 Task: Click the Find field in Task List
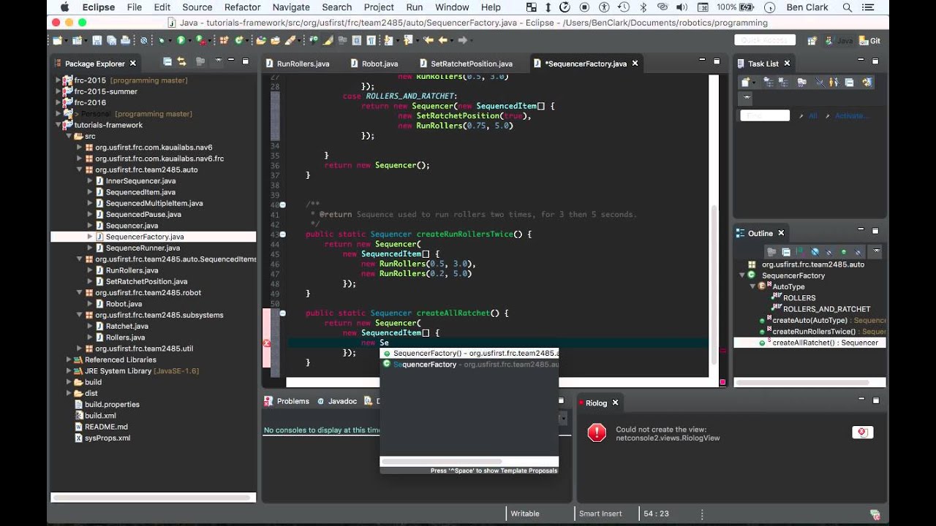point(765,115)
